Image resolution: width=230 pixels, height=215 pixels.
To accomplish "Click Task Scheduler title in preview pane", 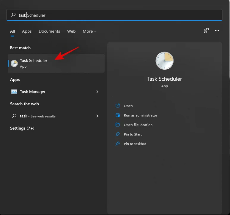I will (165, 79).
